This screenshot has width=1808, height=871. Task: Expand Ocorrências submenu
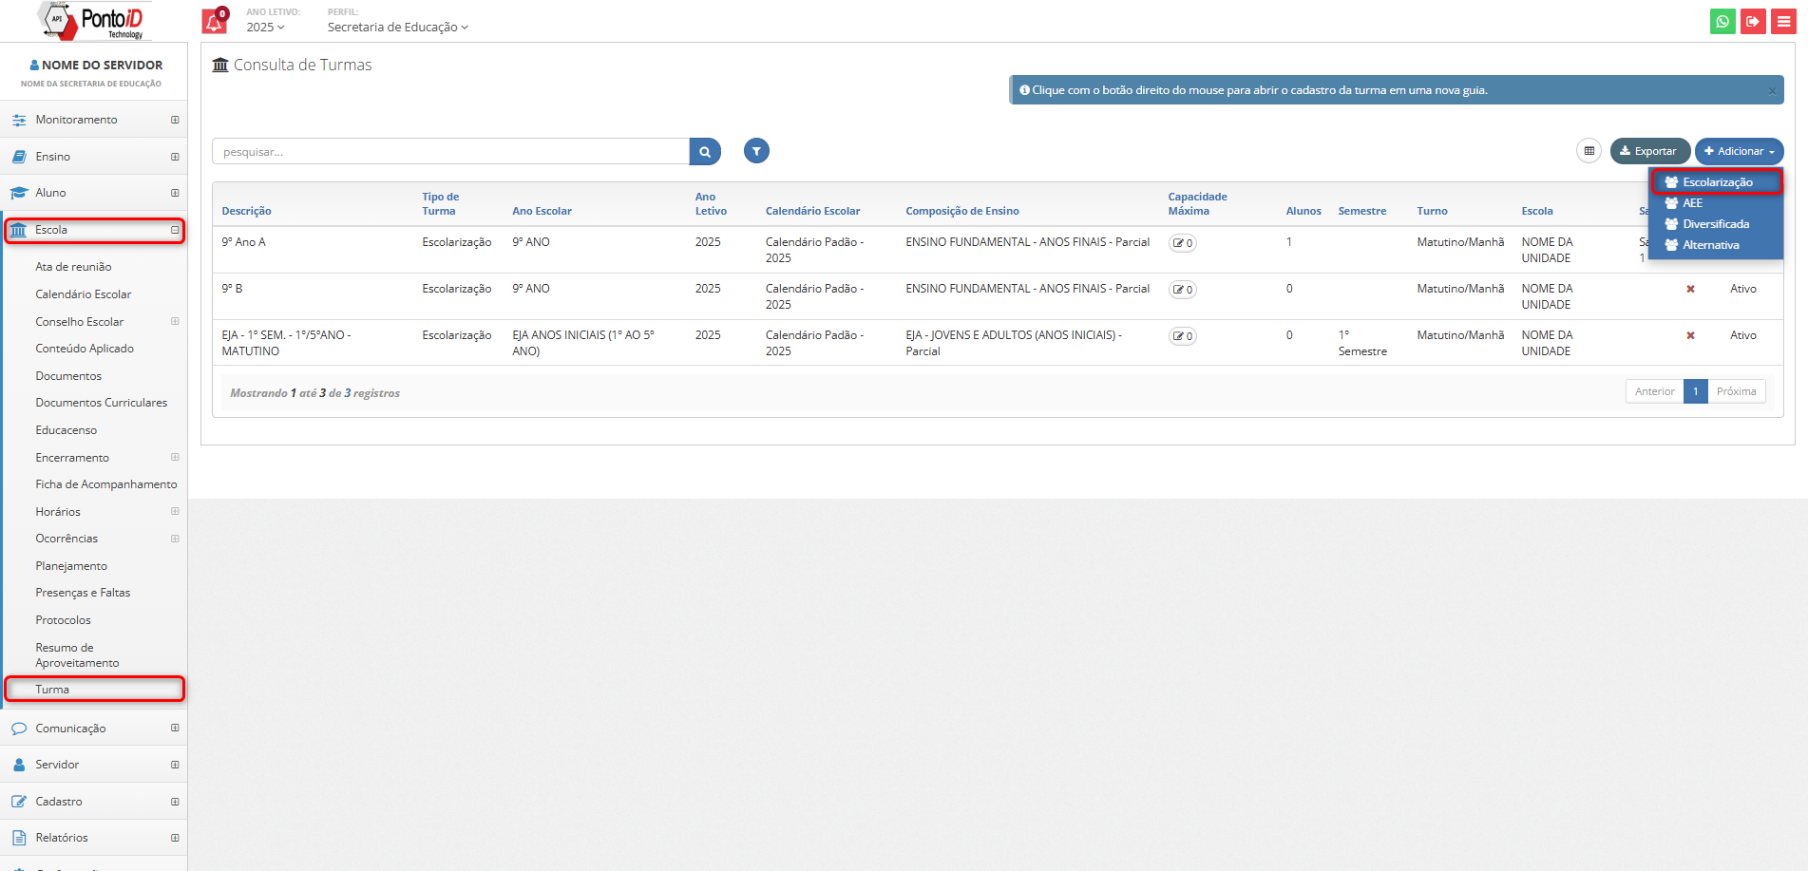click(175, 539)
